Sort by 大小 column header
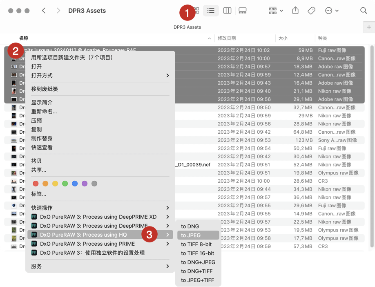This screenshot has height=287, width=375. pos(283,38)
